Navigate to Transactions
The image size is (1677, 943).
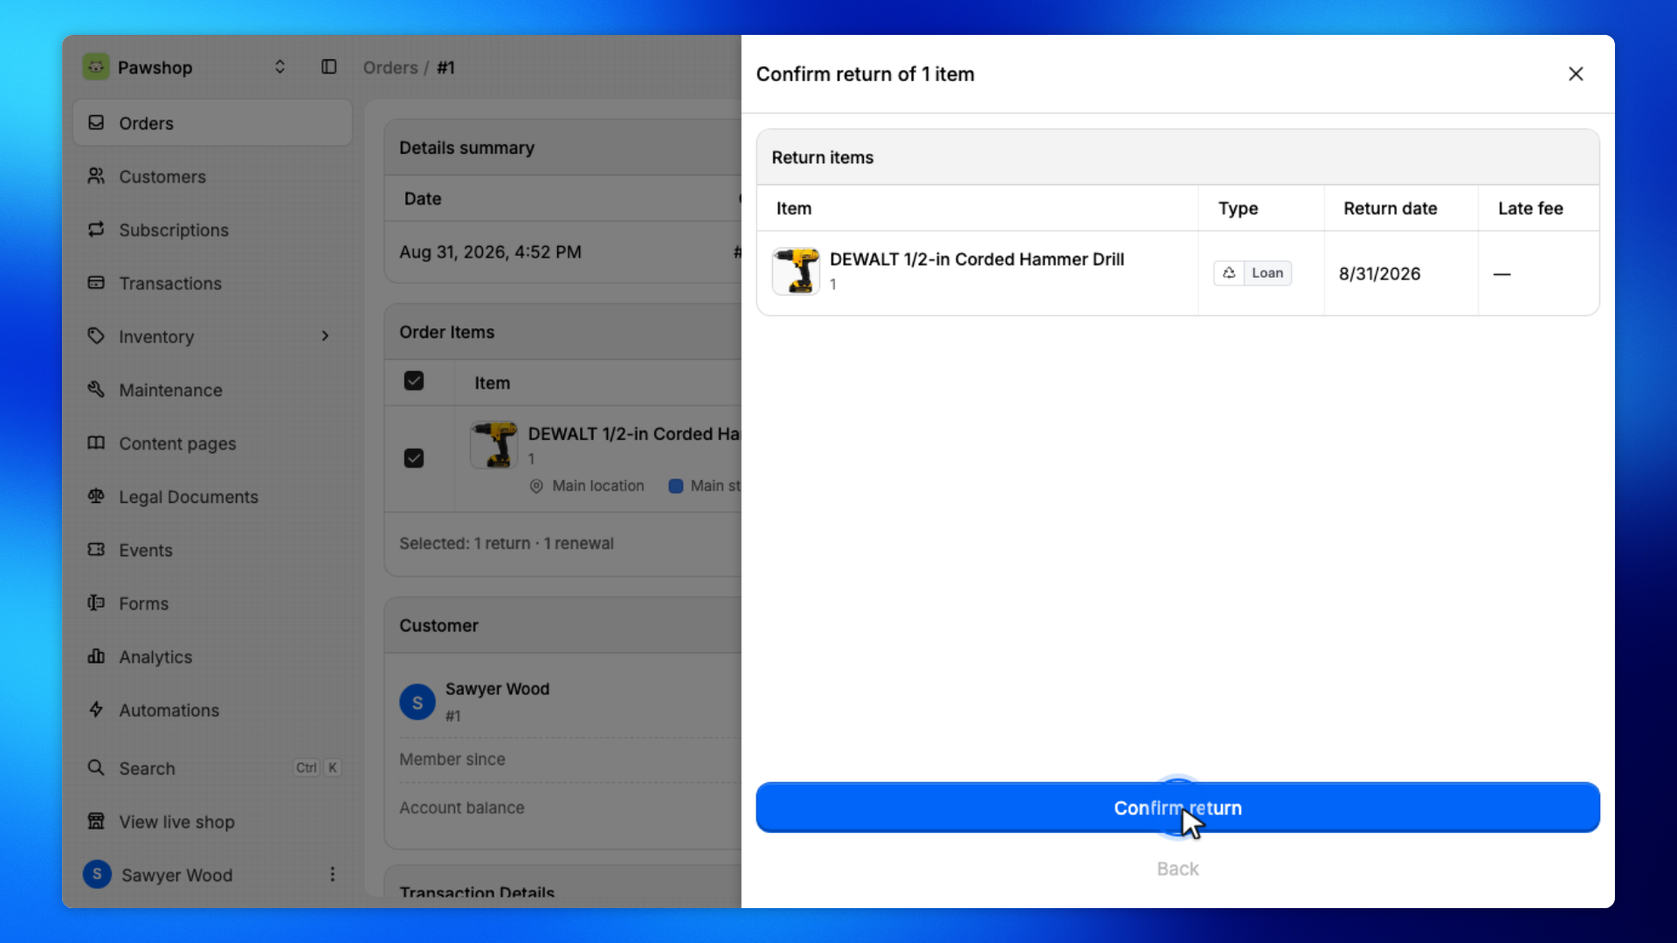(x=213, y=283)
